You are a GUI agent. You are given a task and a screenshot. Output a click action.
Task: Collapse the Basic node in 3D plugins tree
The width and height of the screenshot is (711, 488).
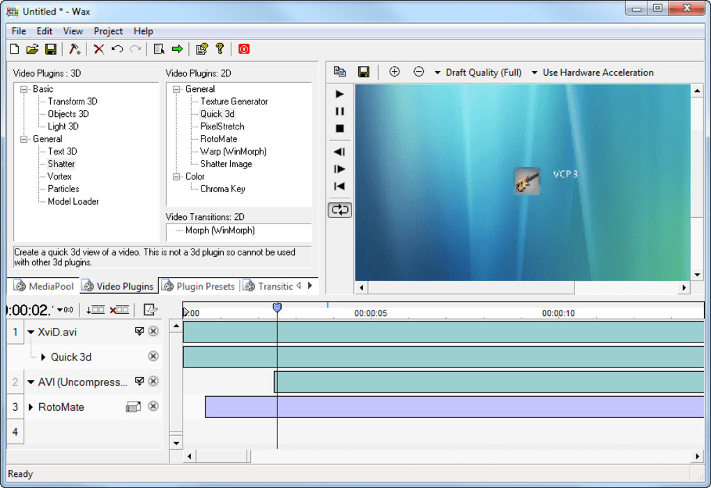click(x=24, y=89)
